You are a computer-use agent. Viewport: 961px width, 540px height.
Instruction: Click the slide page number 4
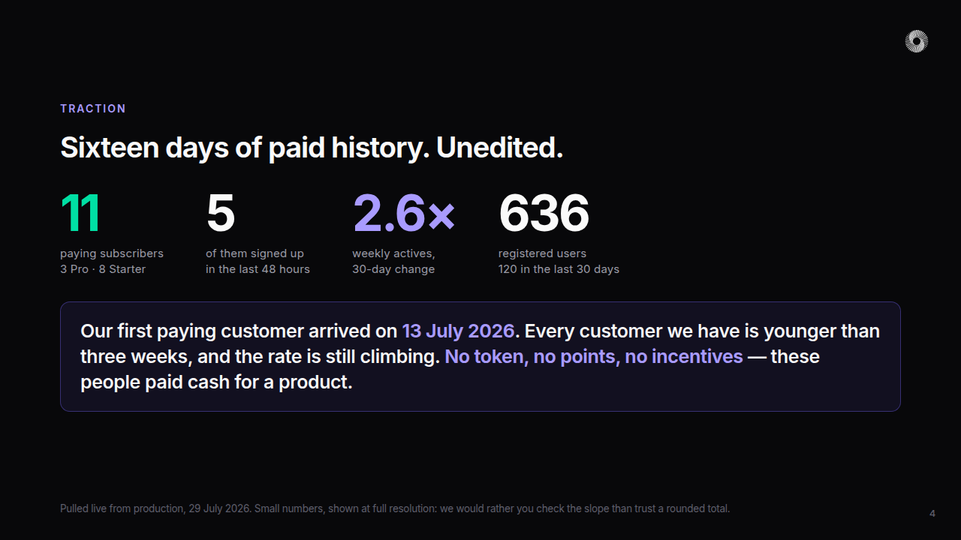point(932,514)
